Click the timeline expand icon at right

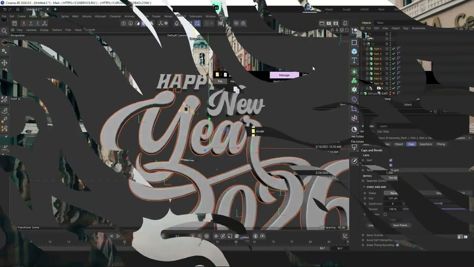point(345,236)
